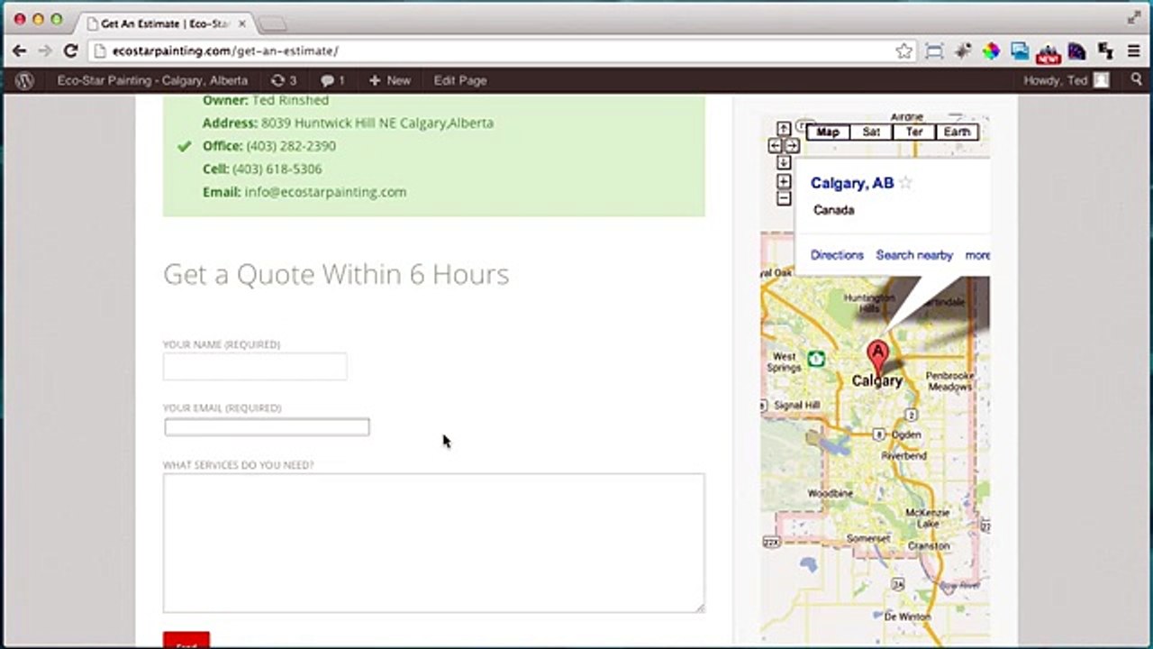
Task: Enter fullscreen with top-right window arrows
Action: 1134,18
